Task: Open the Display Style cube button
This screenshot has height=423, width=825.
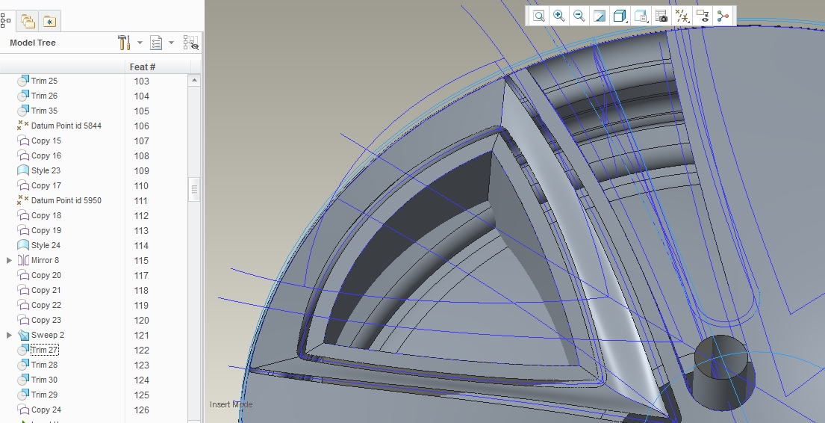Action: coord(620,16)
